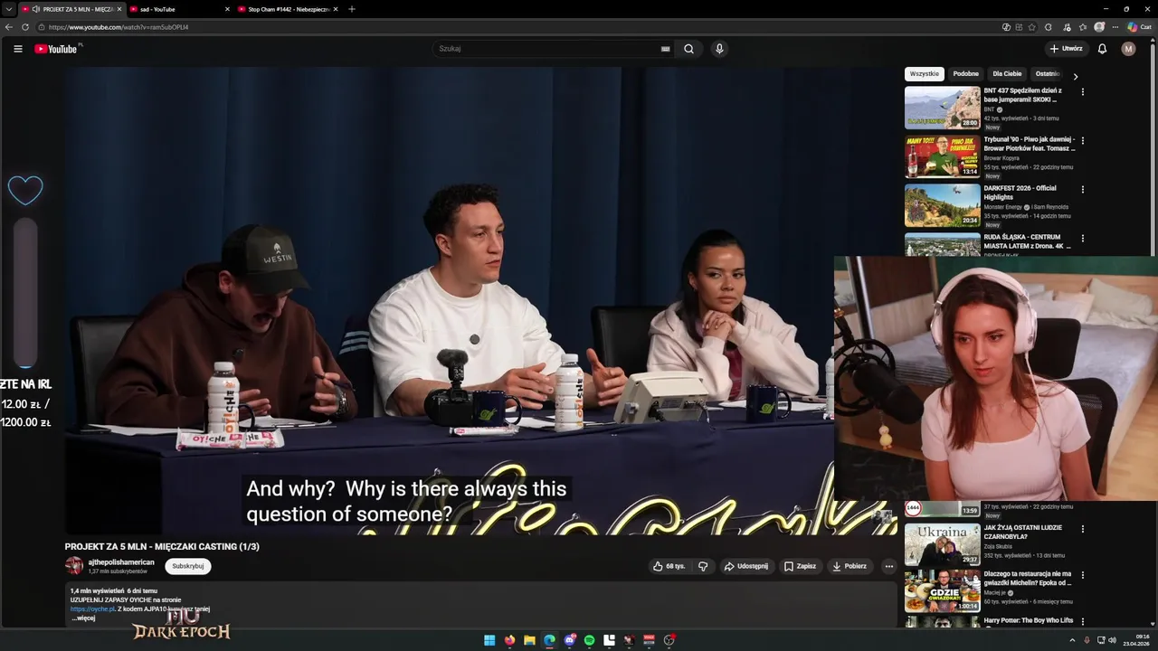Image resolution: width=1158 pixels, height=651 pixels.
Task: Open the YouTube account avatar menu
Action: pyautogui.click(x=1128, y=49)
